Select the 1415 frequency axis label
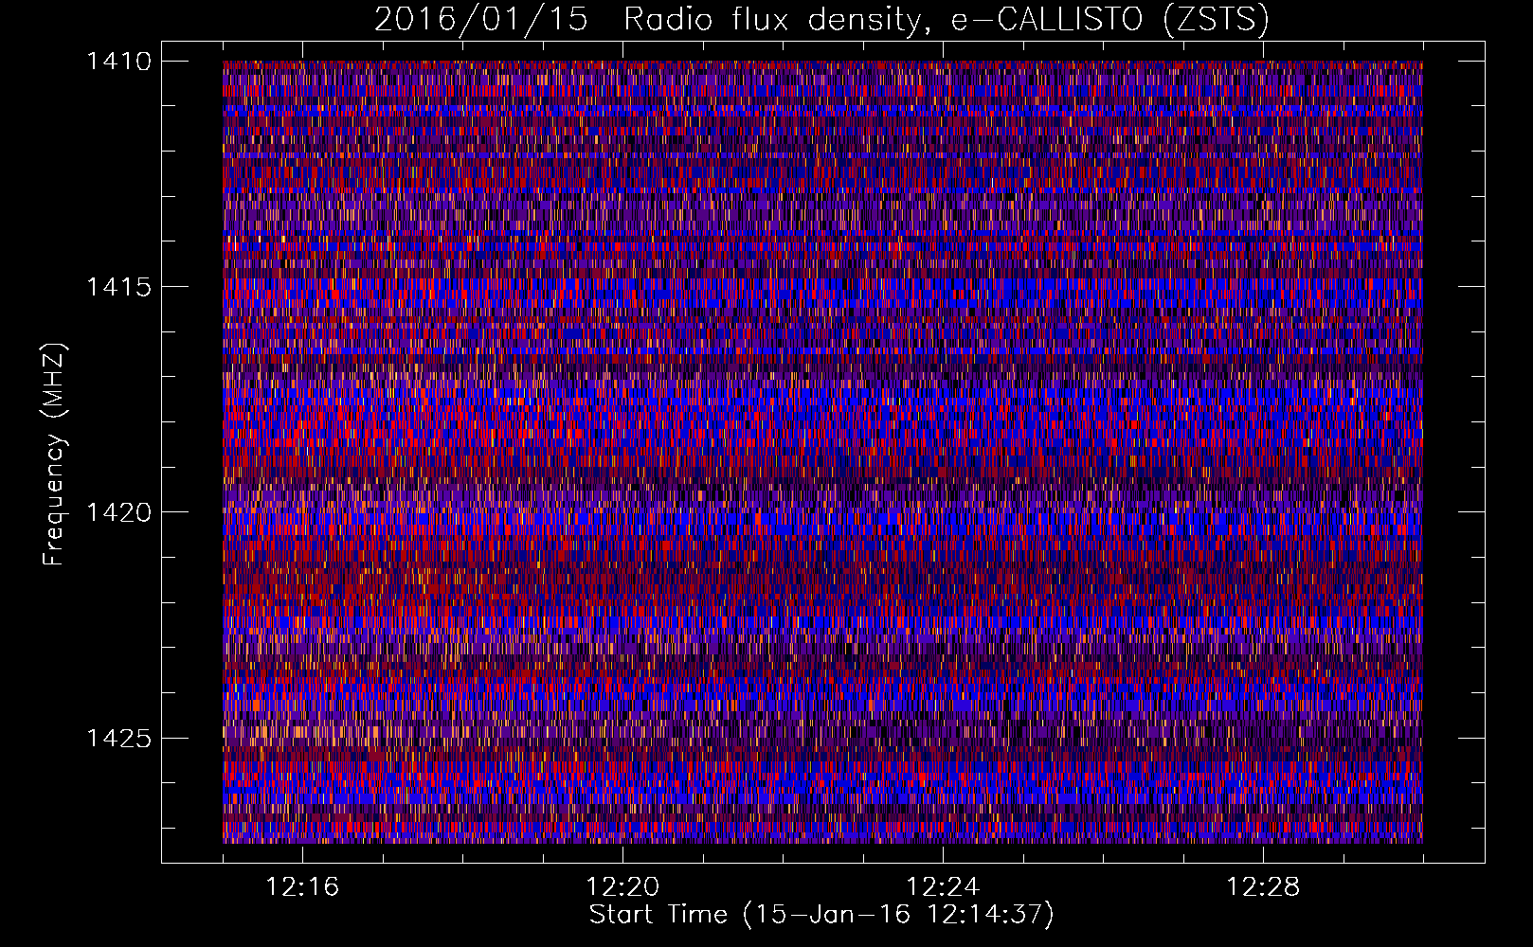Viewport: 1533px width, 947px height. [118, 287]
